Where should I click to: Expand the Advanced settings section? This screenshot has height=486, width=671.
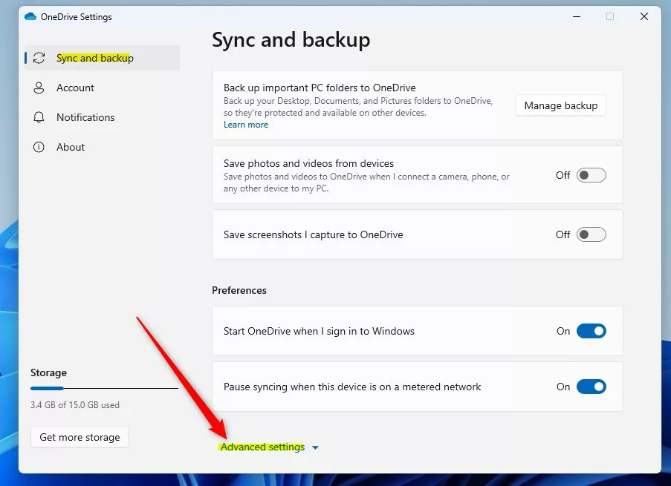coord(262,447)
